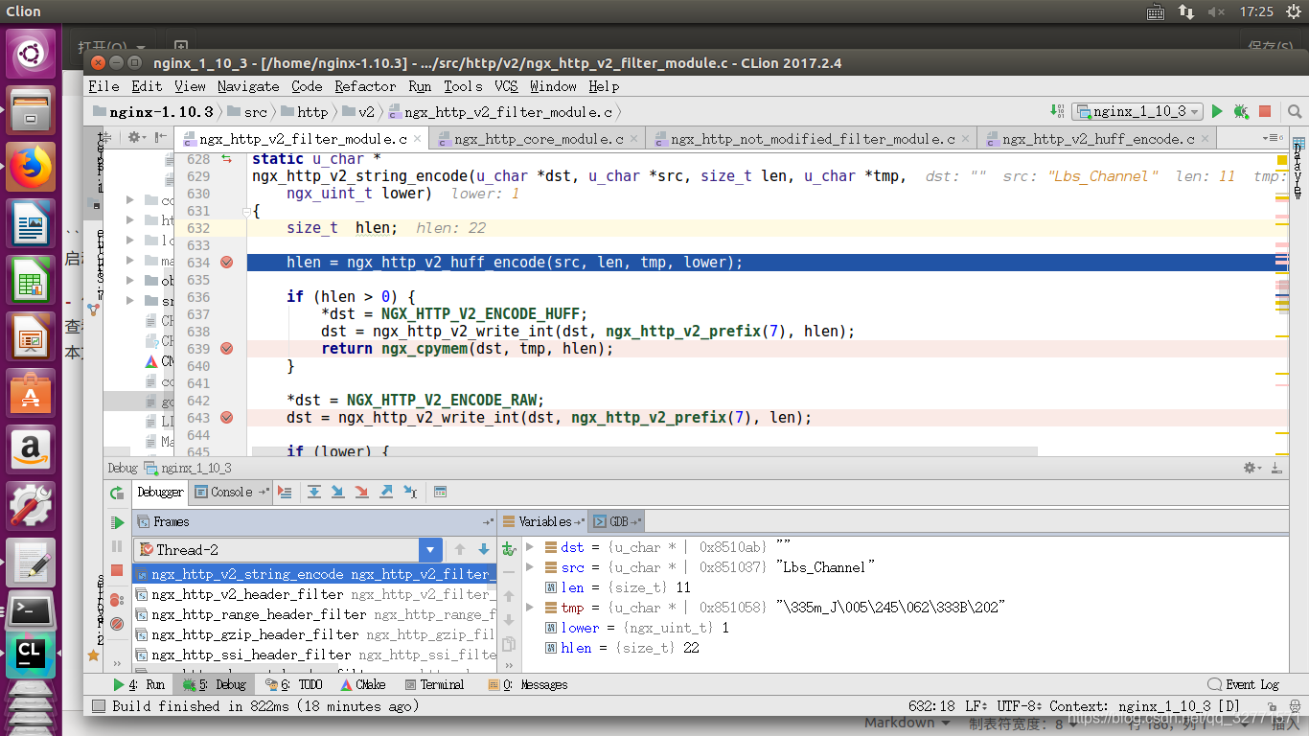Open nginx_1_10_3 run configuration dropdown
This screenshot has height=736, width=1309.
(x=1137, y=111)
